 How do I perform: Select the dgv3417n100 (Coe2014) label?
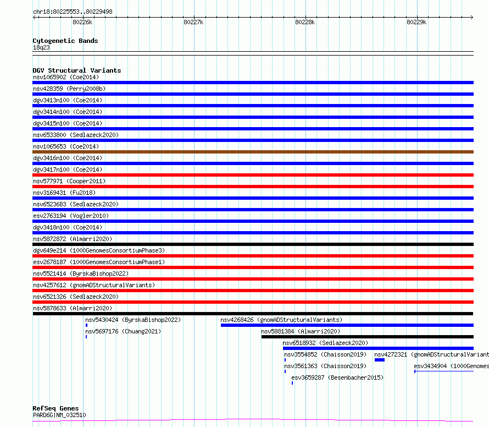click(68, 169)
